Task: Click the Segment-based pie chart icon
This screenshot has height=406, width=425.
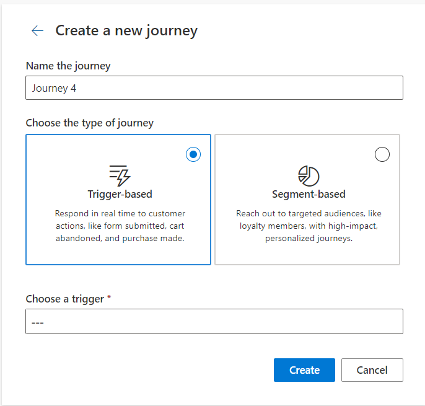Action: pyautogui.click(x=308, y=175)
